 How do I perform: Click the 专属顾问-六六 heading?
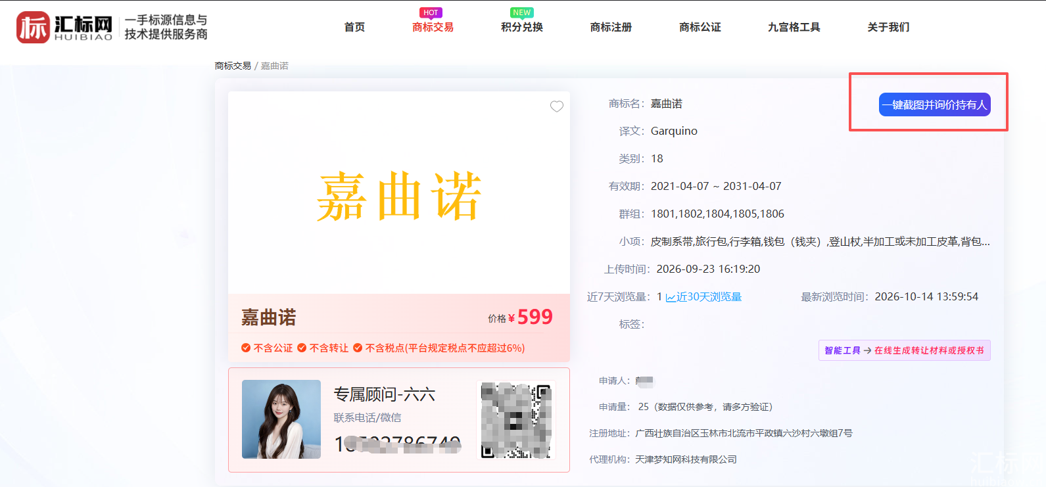point(385,394)
